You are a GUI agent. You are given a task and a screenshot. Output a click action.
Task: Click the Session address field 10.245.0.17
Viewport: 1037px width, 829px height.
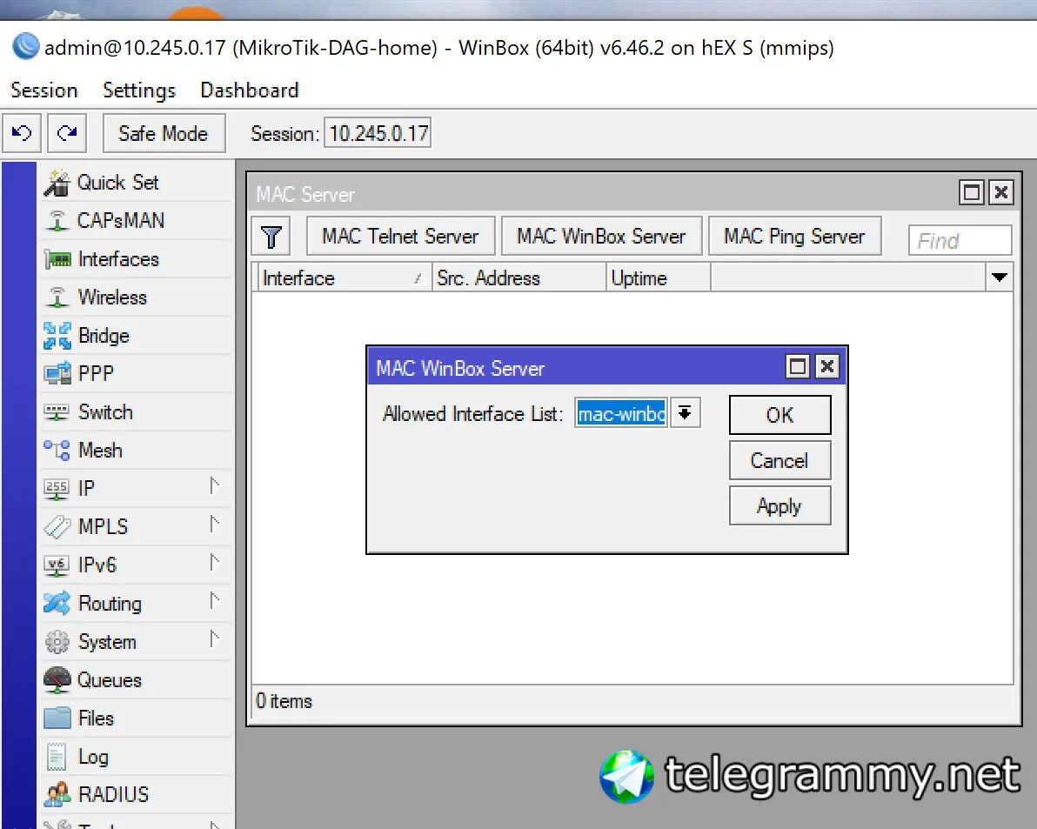[378, 134]
